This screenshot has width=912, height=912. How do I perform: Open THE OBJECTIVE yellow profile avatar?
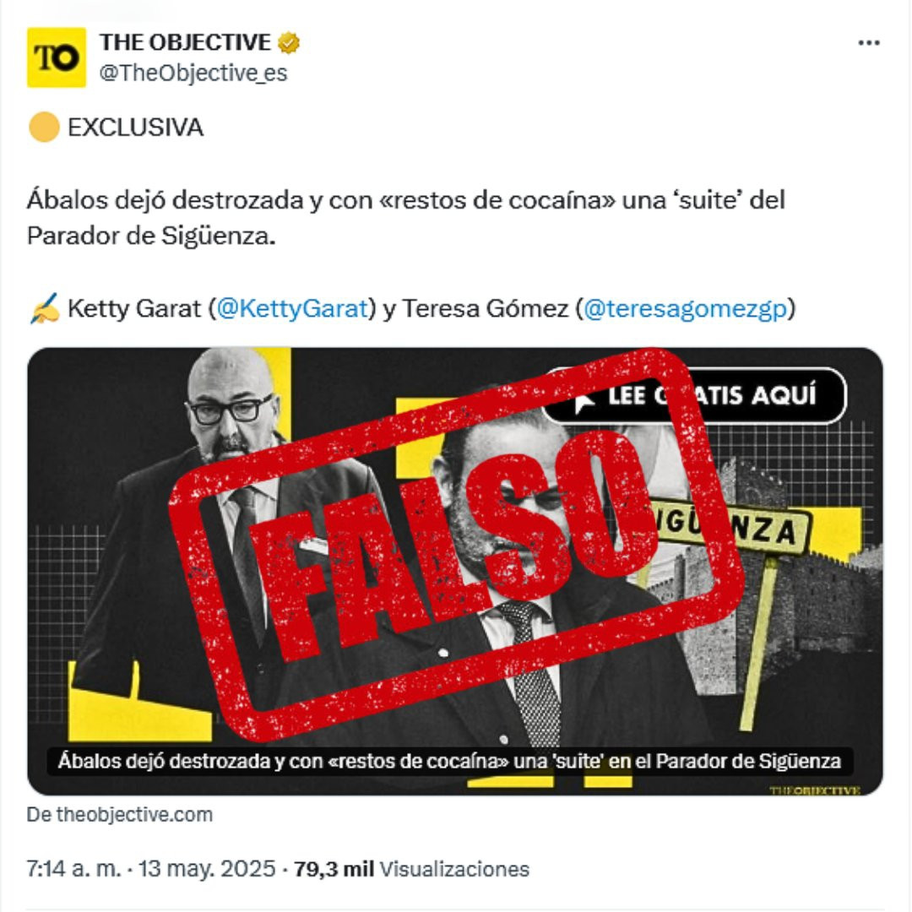pyautogui.click(x=57, y=57)
